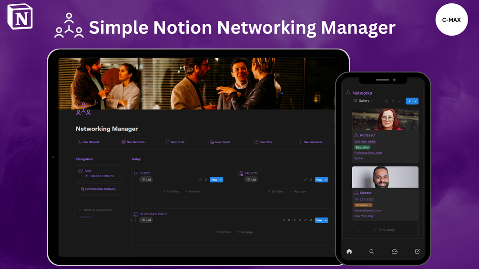Click the blue New button in TO DOS

(x=214, y=180)
